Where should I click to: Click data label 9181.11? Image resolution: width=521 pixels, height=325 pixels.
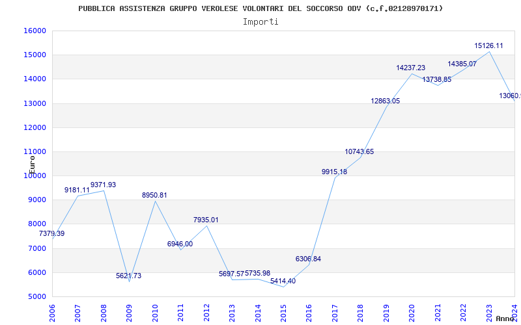pyautogui.click(x=77, y=190)
